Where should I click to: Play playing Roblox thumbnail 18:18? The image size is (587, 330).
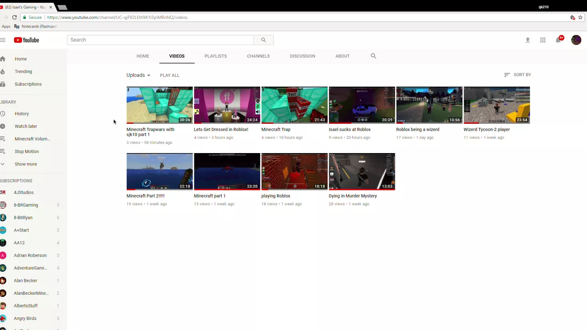click(x=294, y=171)
